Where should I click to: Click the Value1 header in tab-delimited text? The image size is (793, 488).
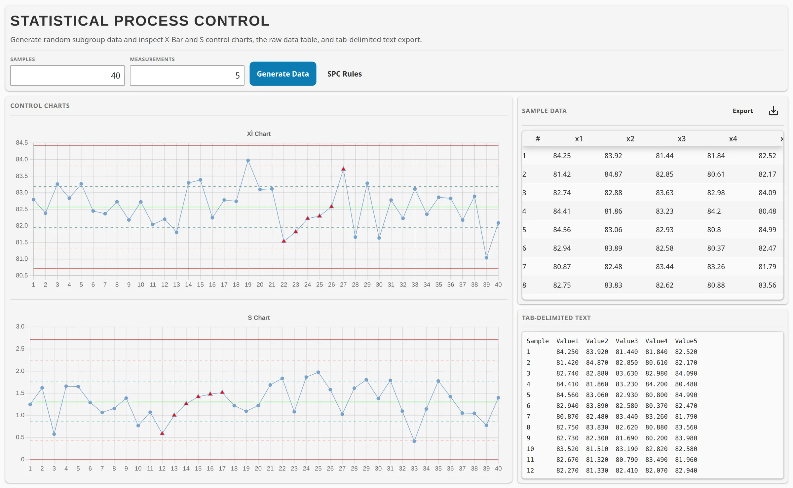click(567, 341)
